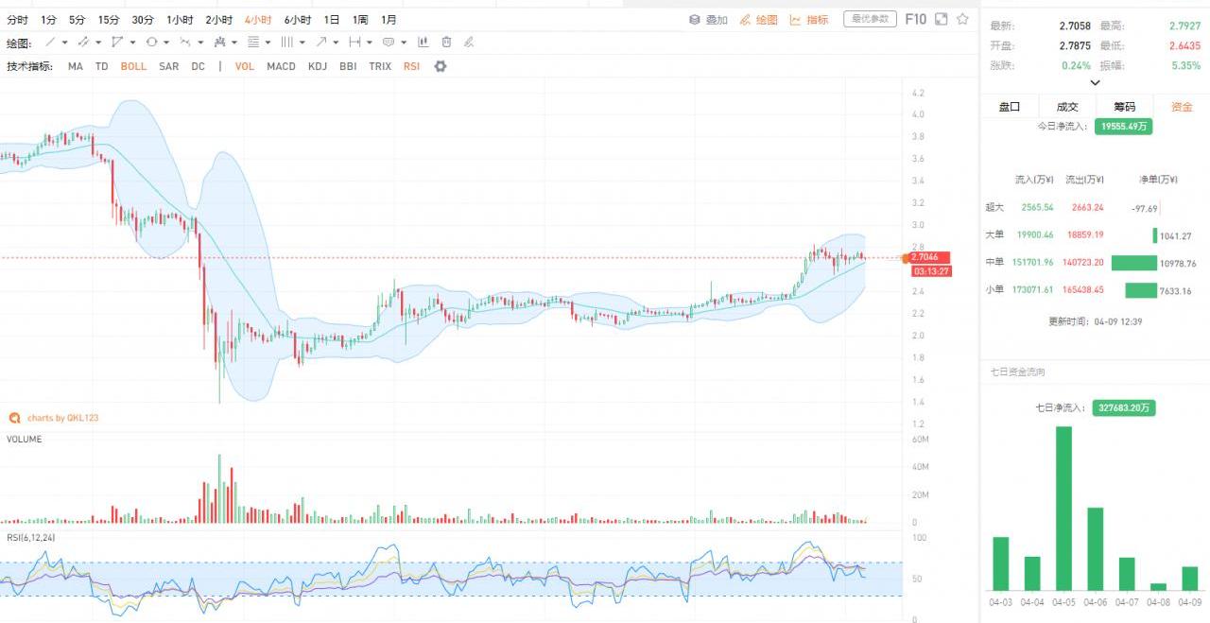Toggle the BOLL indicator
1210x623 pixels.
(133, 66)
